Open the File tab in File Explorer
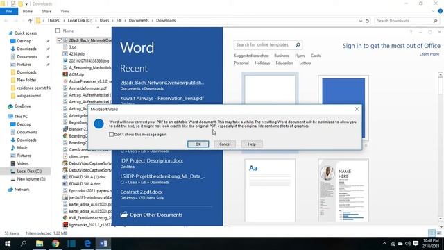 point(9,11)
